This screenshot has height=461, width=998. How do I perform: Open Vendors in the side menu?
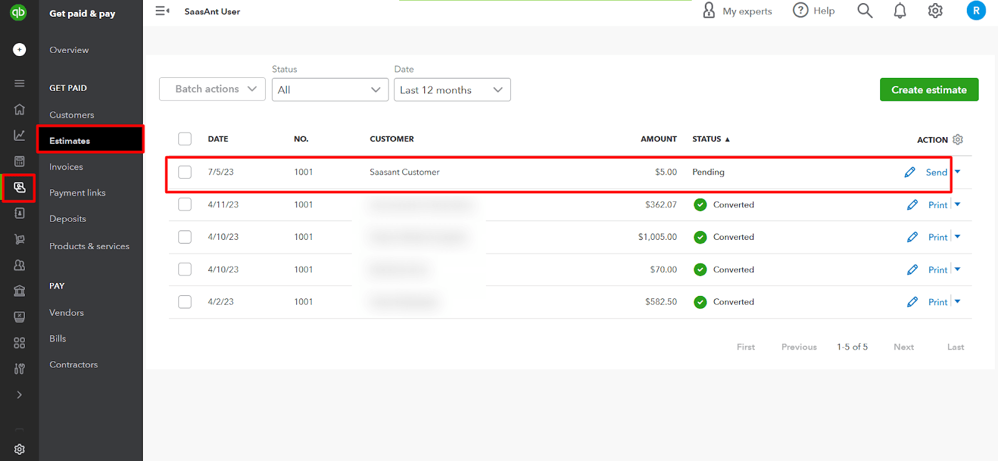(x=66, y=313)
